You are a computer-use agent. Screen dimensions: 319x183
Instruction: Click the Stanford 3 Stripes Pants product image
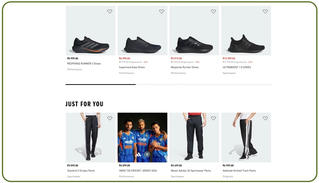pos(90,137)
